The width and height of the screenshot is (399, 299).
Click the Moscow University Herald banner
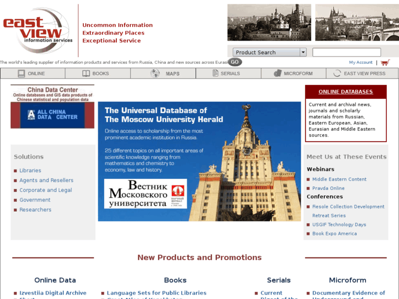200,161
